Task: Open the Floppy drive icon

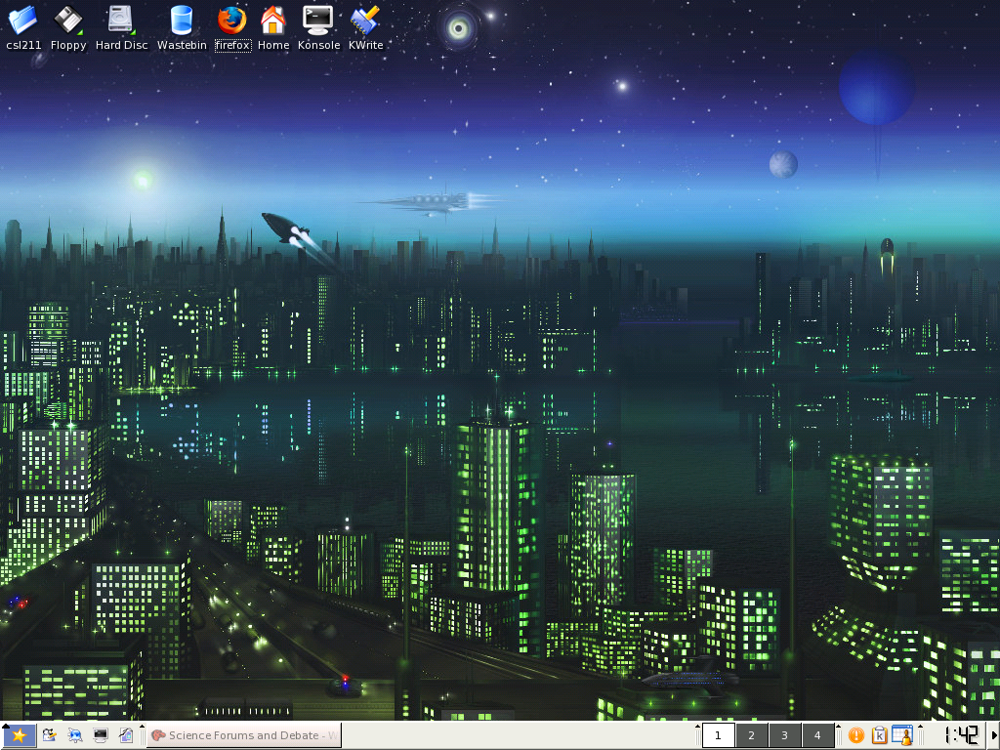Action: click(68, 21)
